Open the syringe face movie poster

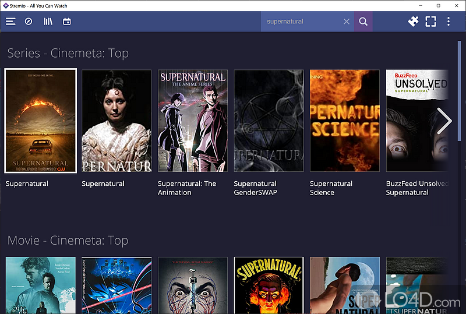pyautogui.click(x=193, y=285)
